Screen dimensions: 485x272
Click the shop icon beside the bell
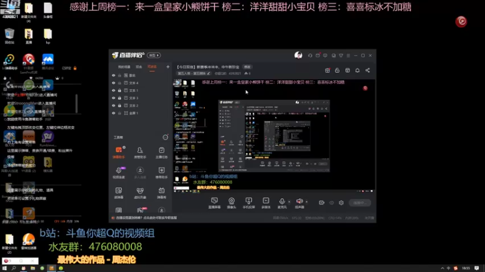tap(347, 70)
